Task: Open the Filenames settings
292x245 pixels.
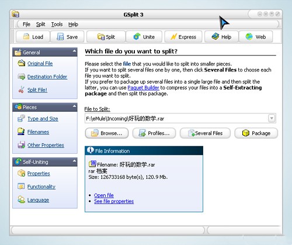Action: [x=38, y=132]
